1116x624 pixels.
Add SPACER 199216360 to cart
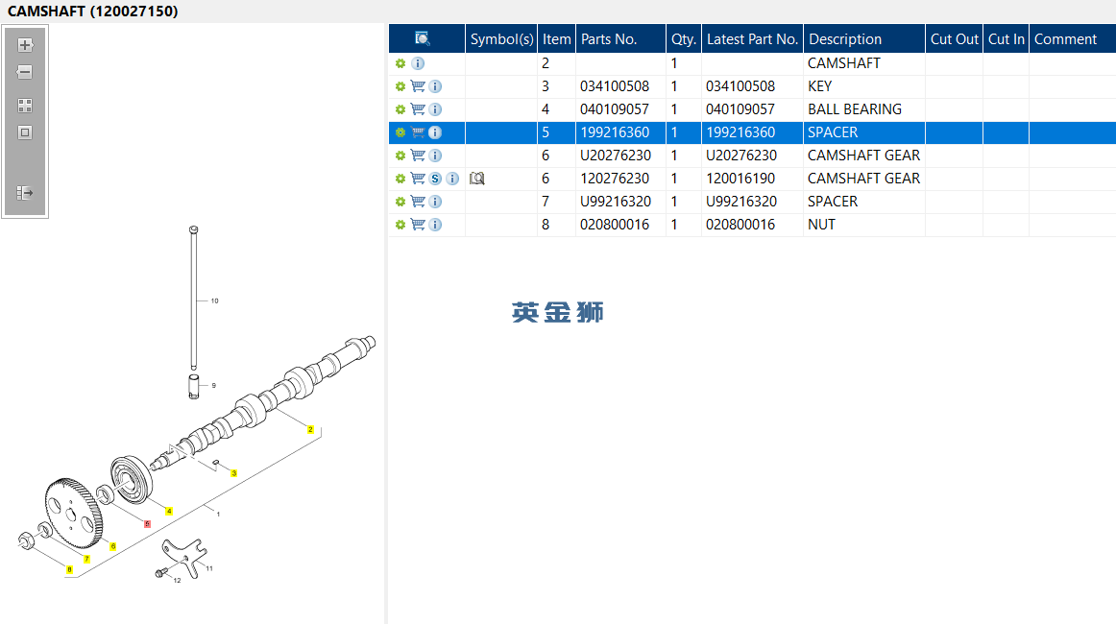click(418, 132)
